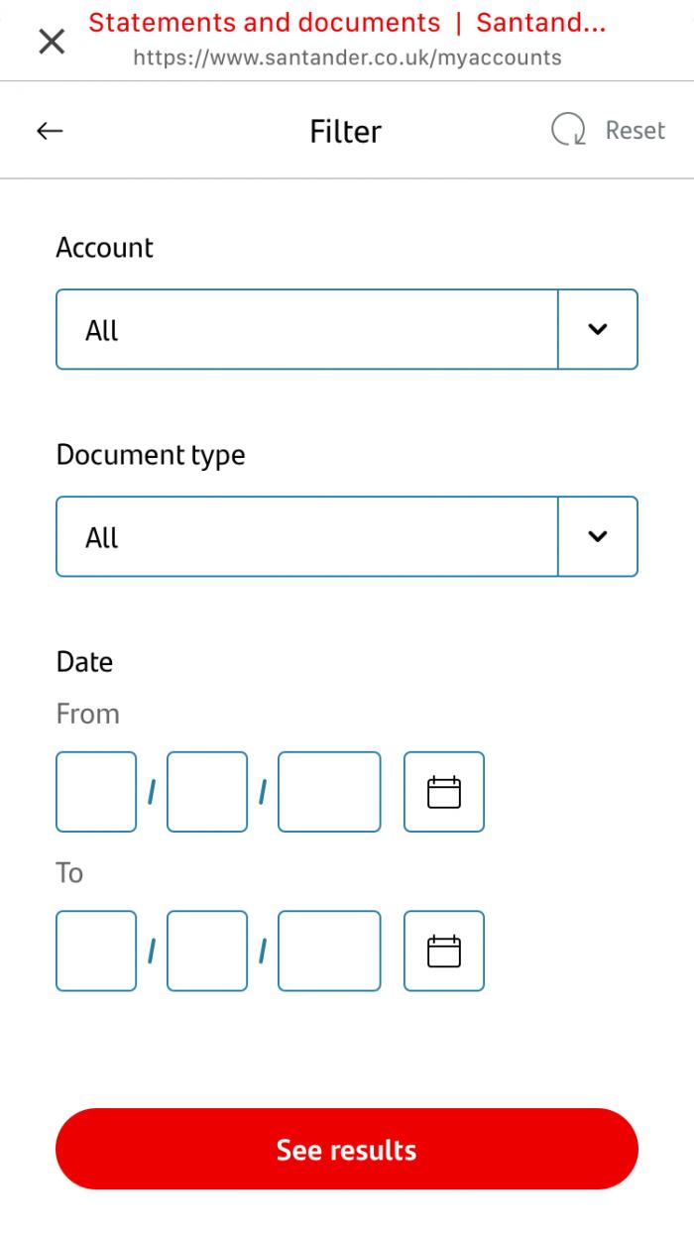Open the calendar picker for the From date
Image resolution: width=694 pixels, height=1234 pixels.
443,792
